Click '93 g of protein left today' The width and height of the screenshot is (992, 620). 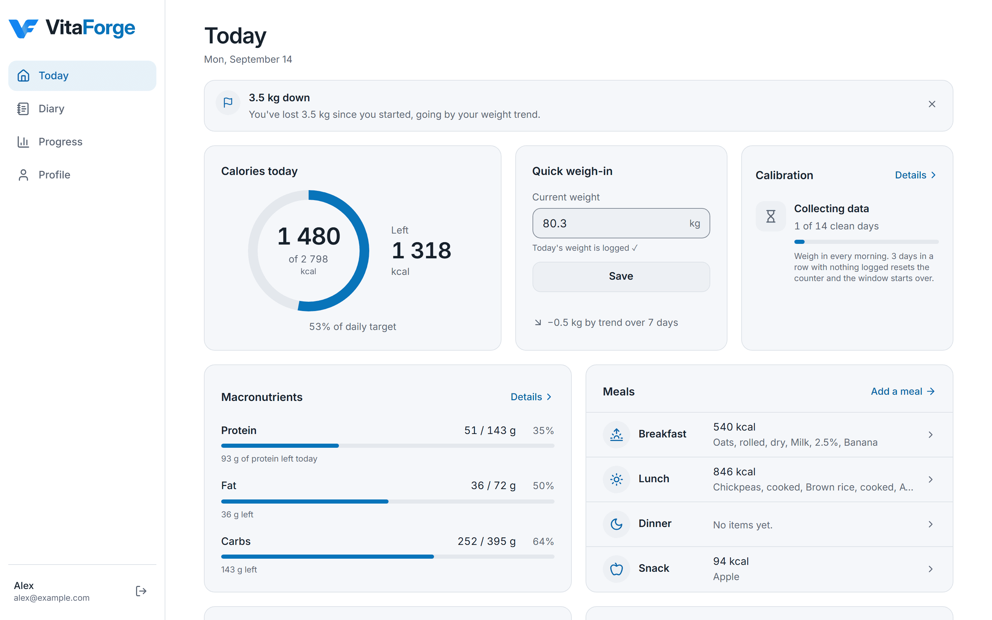(269, 459)
